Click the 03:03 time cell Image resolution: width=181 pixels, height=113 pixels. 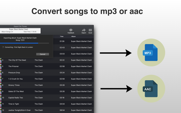(62, 54)
